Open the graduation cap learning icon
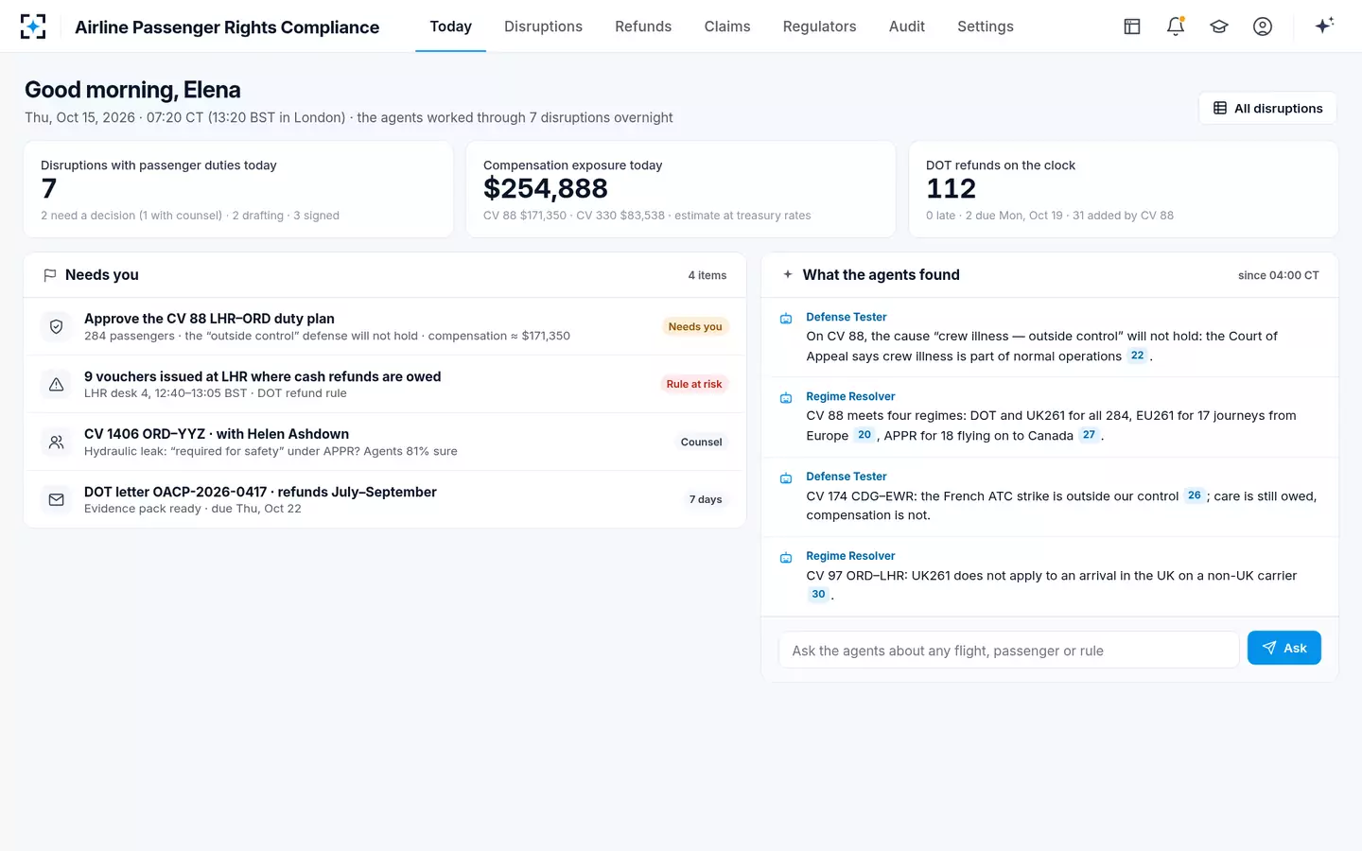This screenshot has width=1362, height=851. click(1219, 26)
